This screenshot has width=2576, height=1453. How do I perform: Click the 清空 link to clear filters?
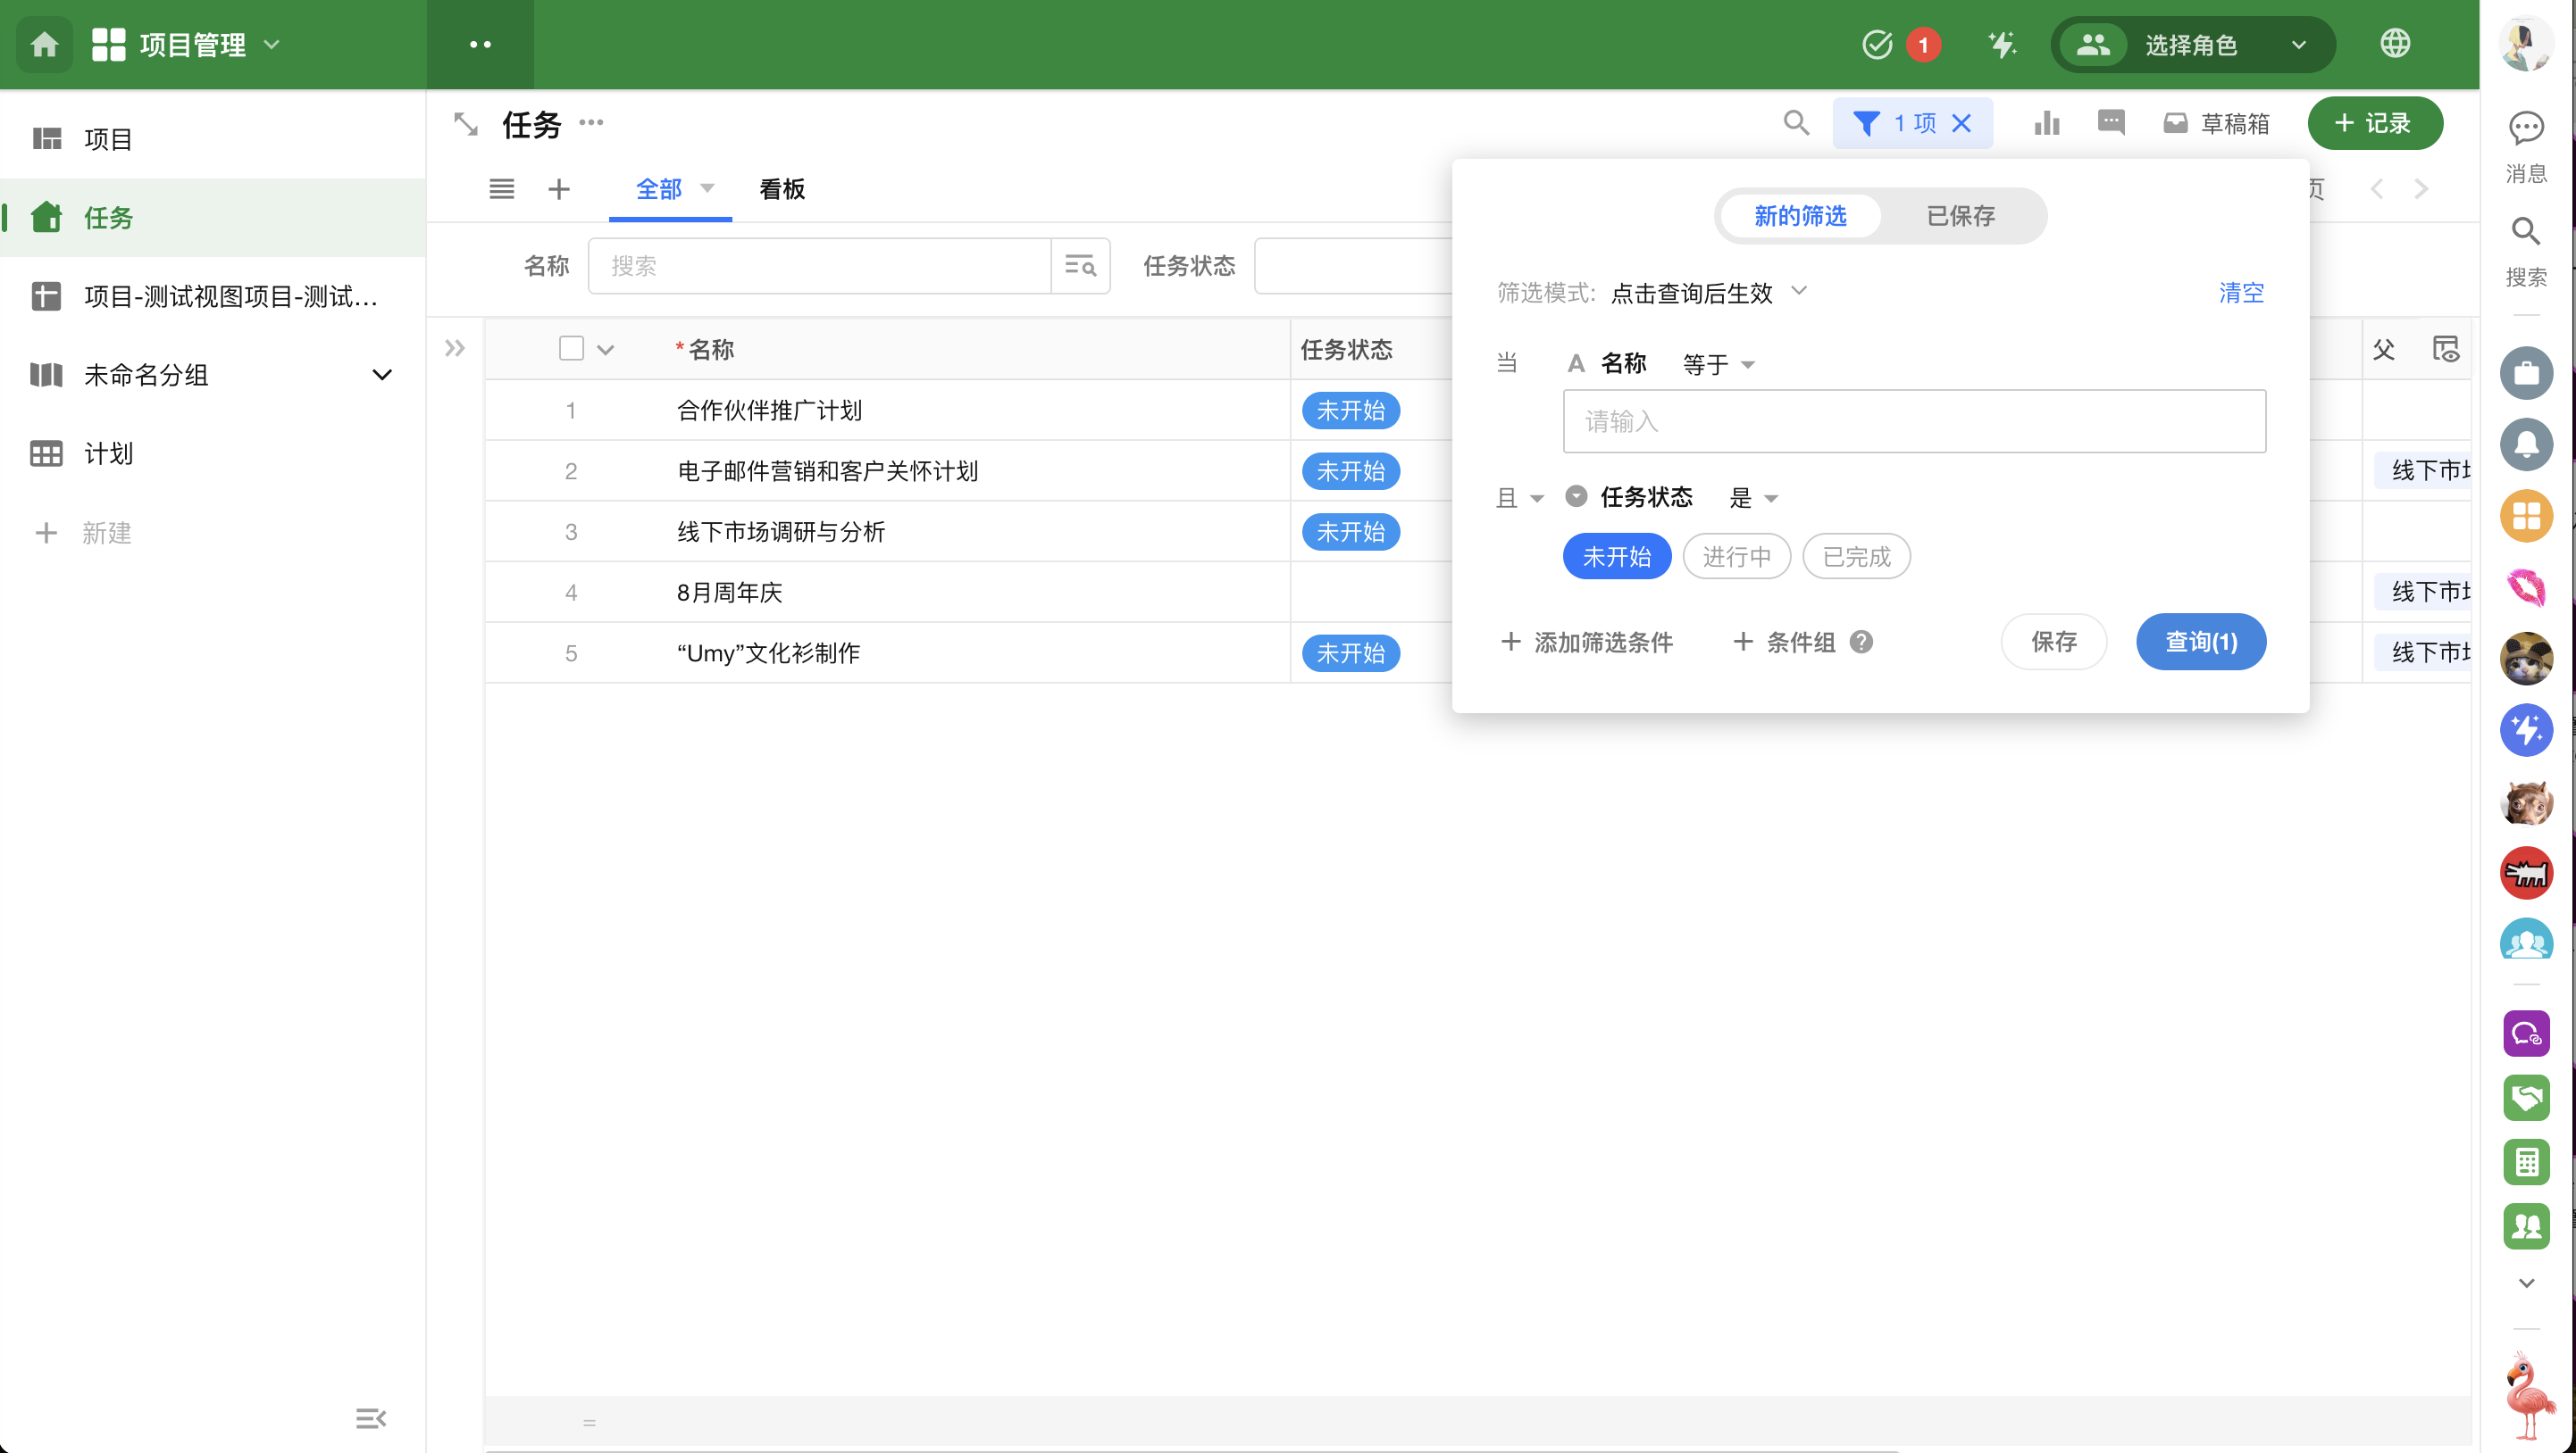pyautogui.click(x=2241, y=293)
